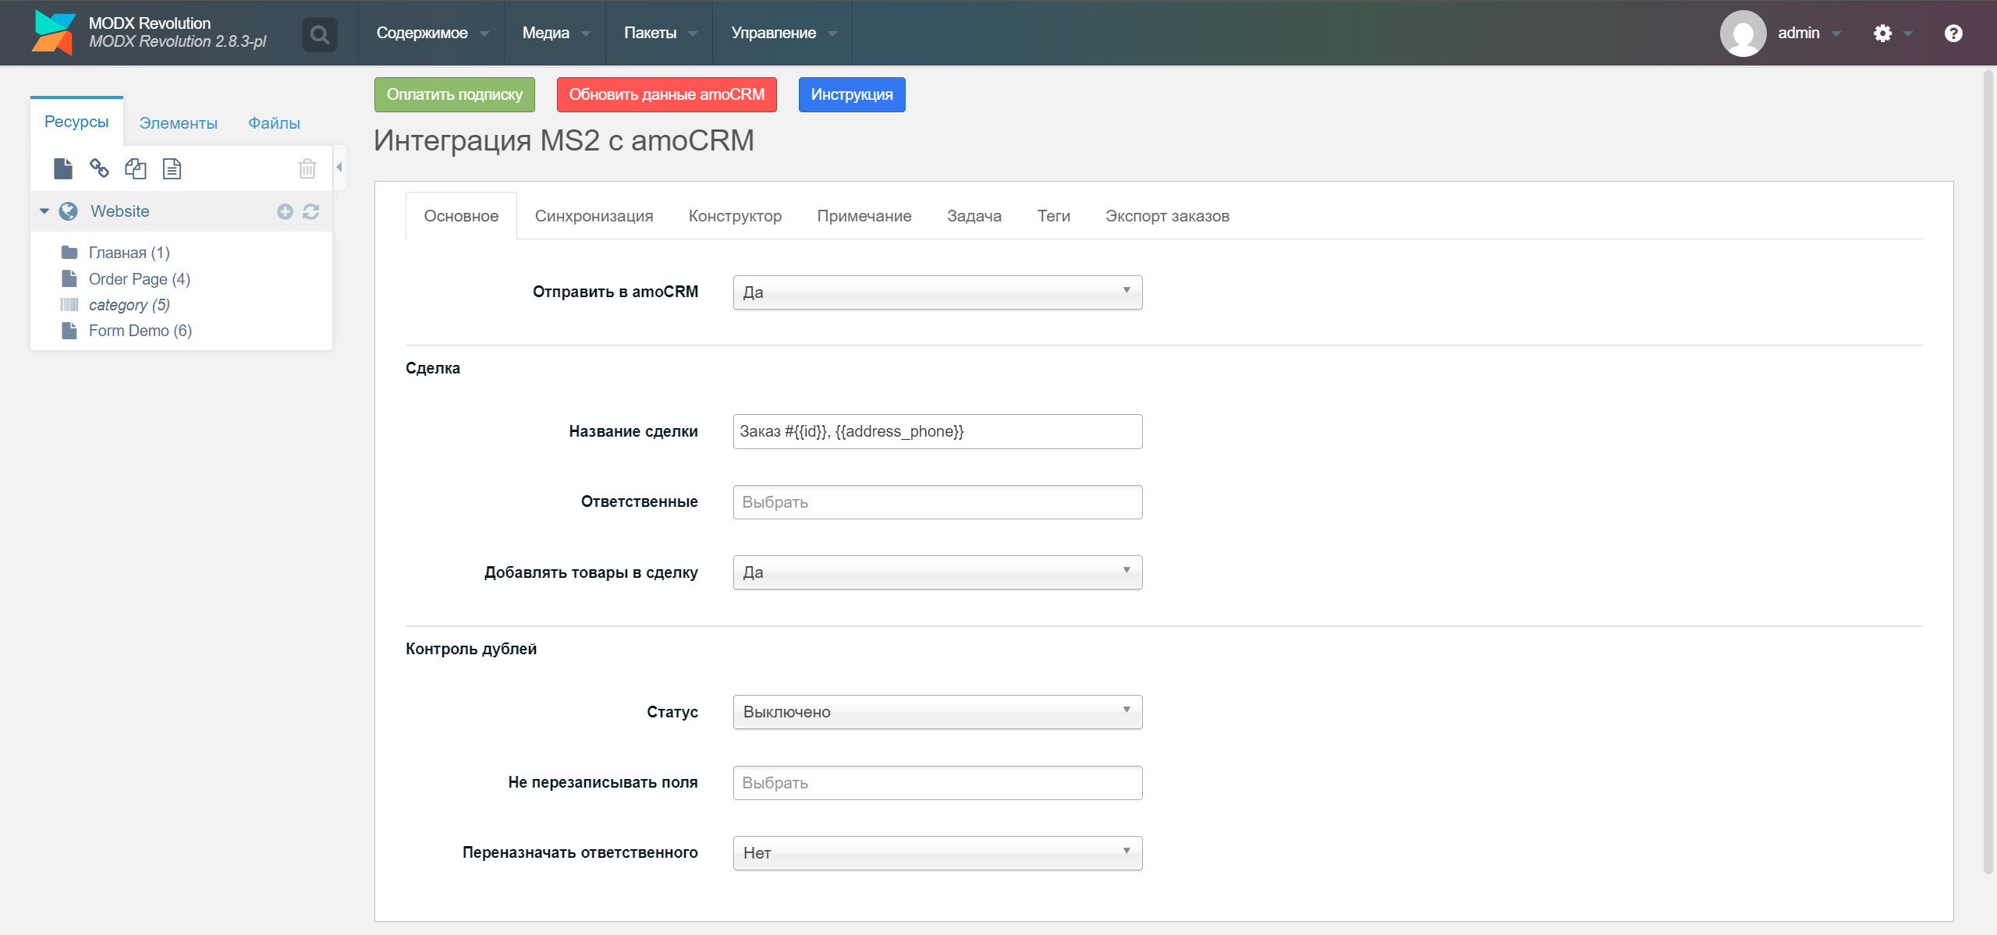Screen dimensions: 1997x935
Task: Open the Пакеты top menu
Action: click(x=660, y=33)
